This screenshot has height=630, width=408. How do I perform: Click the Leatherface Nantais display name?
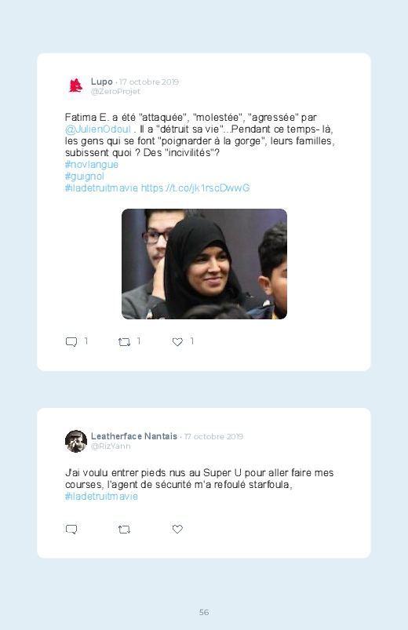tap(134, 436)
